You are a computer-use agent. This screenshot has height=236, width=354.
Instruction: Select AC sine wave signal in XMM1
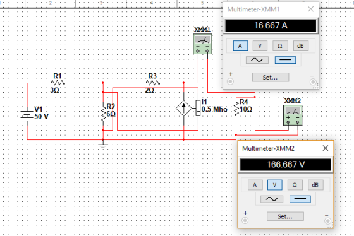257,60
